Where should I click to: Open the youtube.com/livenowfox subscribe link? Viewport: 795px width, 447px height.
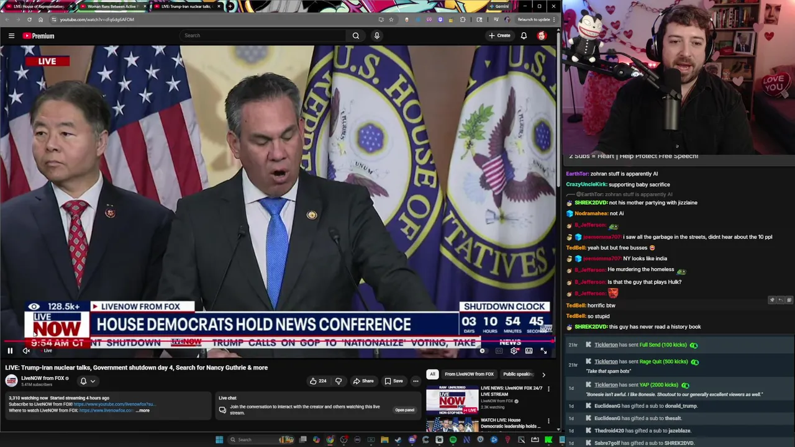(114, 404)
